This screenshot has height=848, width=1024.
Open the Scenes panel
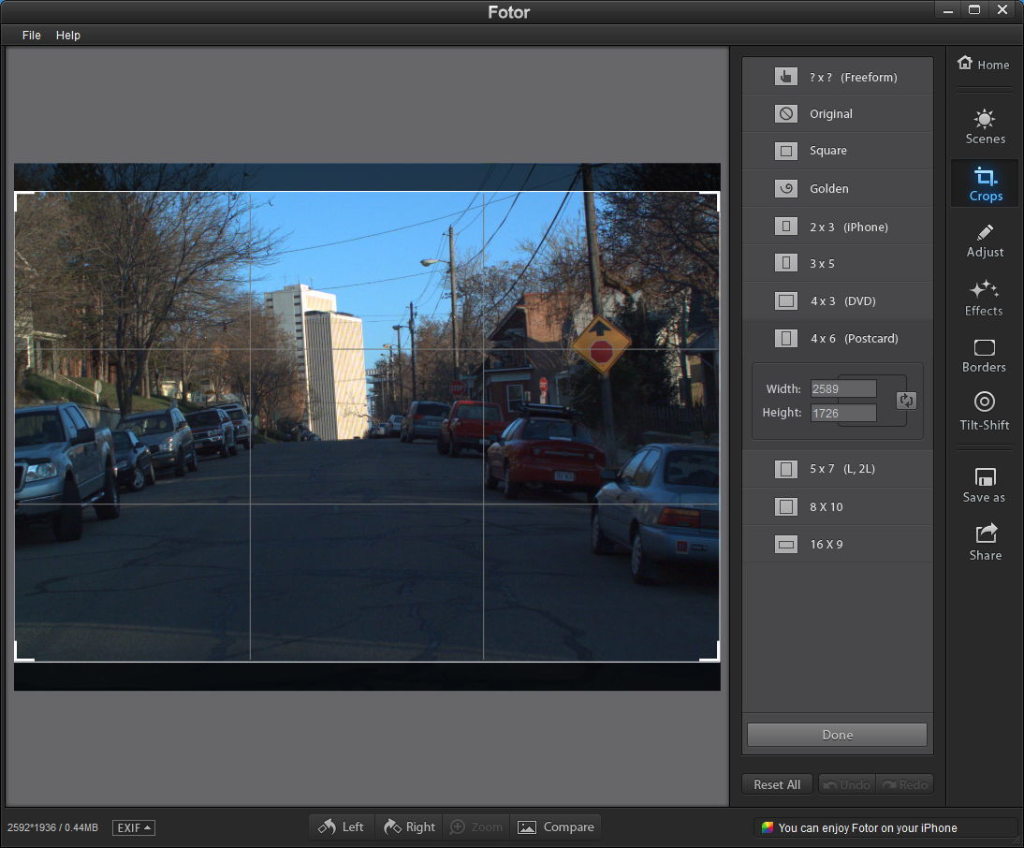coord(985,126)
